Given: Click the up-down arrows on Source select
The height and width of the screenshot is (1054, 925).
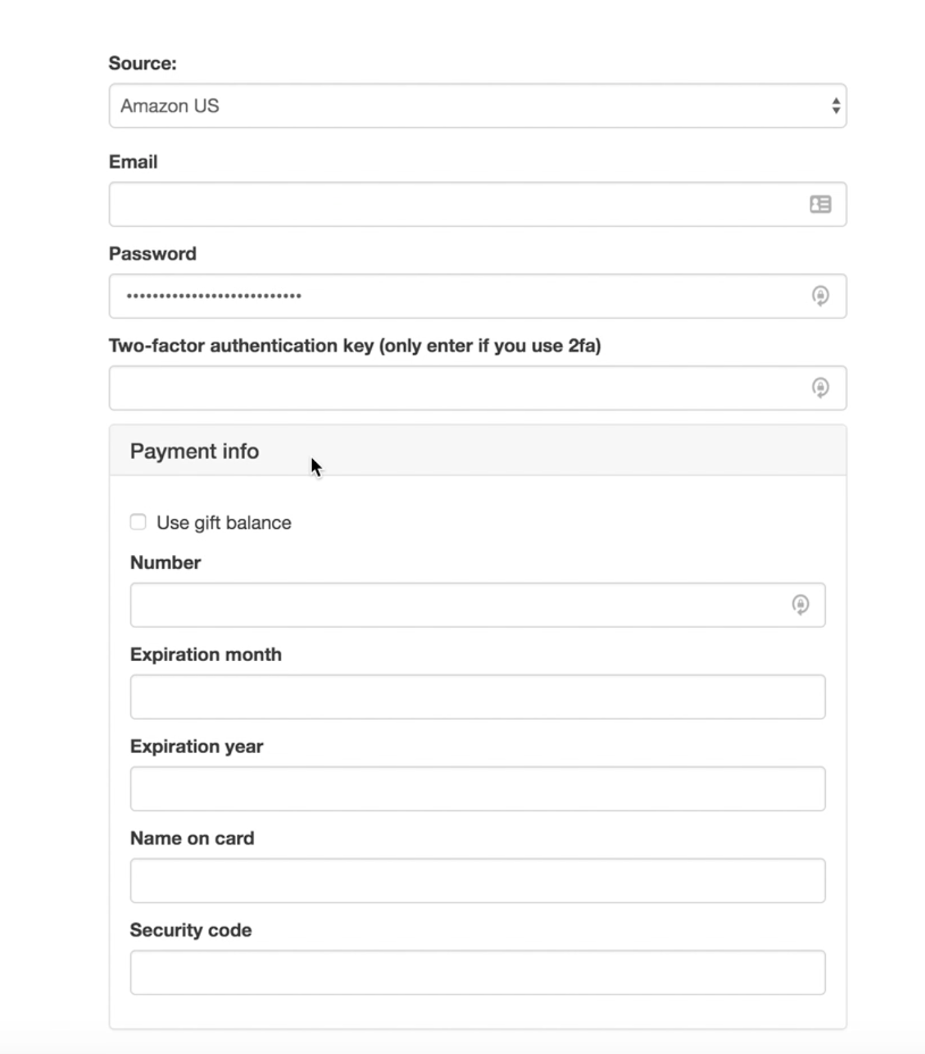Looking at the screenshot, I should pos(835,106).
